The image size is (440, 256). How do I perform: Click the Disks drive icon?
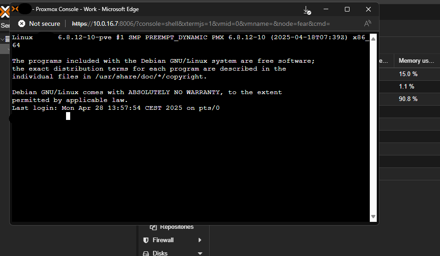[146, 254]
